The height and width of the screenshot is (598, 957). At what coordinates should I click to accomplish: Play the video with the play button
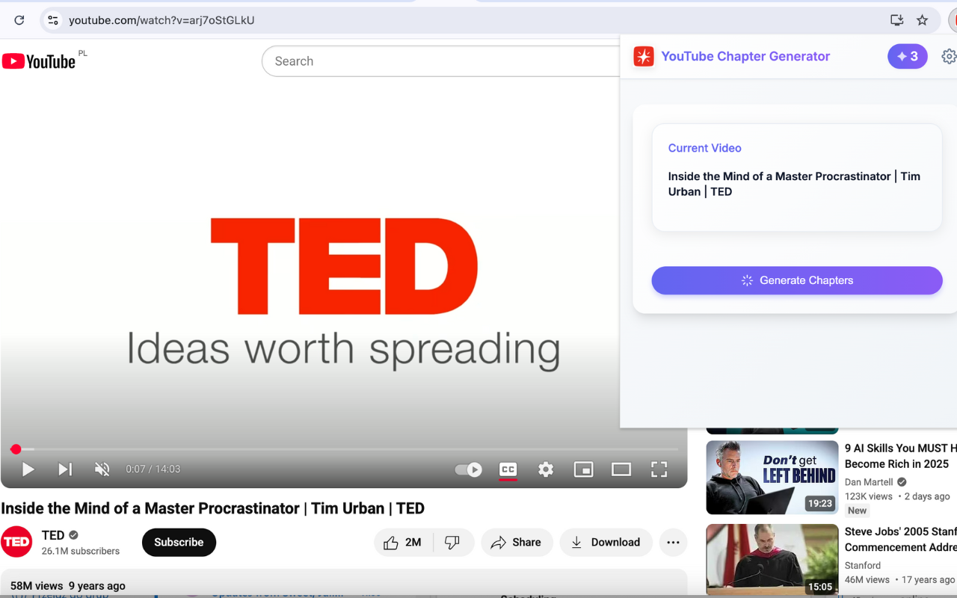(28, 469)
